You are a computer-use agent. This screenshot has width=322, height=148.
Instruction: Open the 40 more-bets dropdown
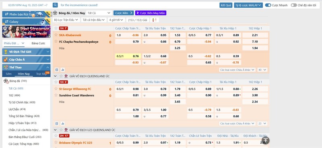[262, 70]
